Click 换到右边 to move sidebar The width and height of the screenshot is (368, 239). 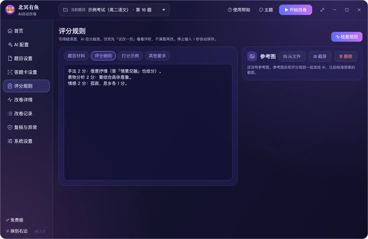coord(17,231)
